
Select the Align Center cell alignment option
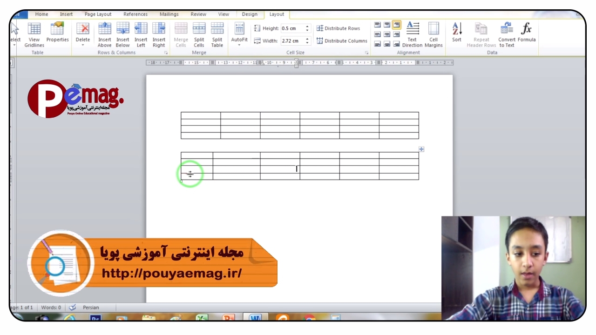[387, 34]
